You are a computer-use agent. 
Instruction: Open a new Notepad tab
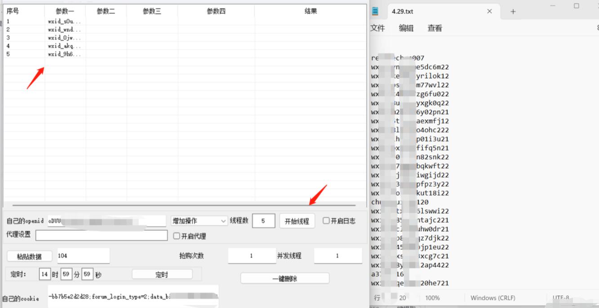tap(513, 12)
